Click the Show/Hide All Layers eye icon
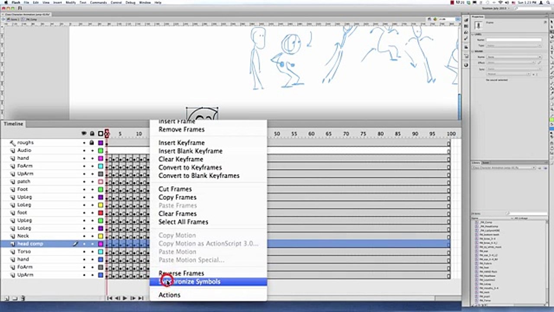 [x=84, y=133]
